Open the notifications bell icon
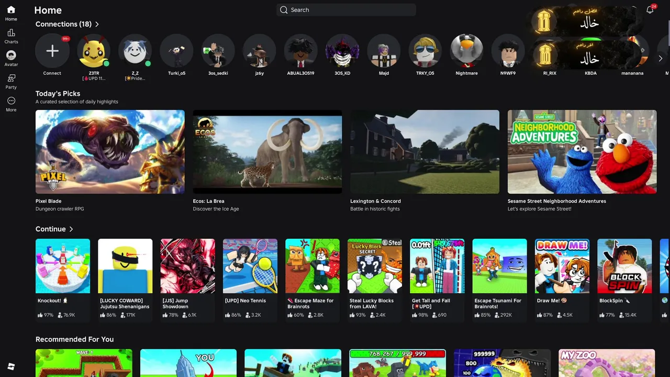Image resolution: width=670 pixels, height=377 pixels. tap(650, 10)
